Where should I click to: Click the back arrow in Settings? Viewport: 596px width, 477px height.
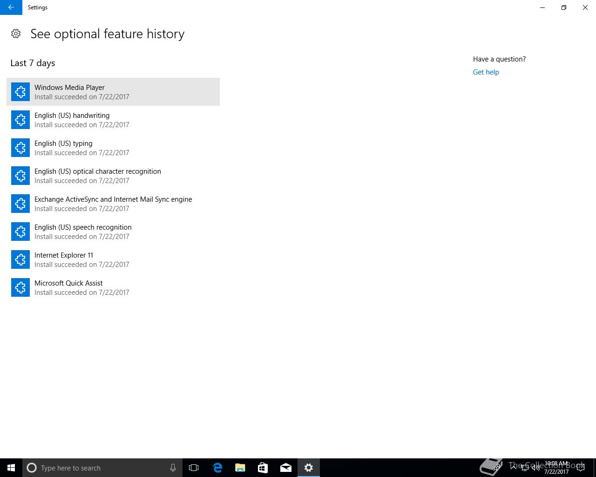11,7
